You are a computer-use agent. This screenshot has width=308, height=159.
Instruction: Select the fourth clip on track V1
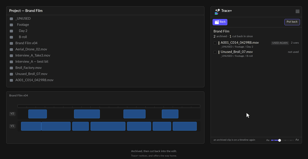108,126
